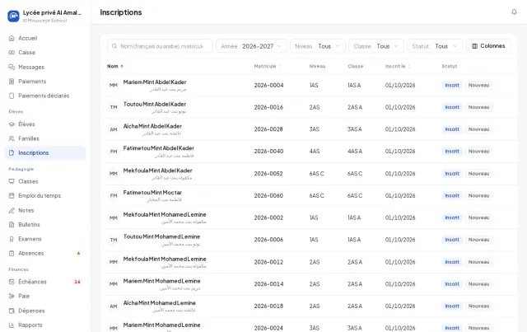The image size is (527, 332).
Task: Click the 6AS C niveau cell for 2026-0060
Action: [316, 196]
